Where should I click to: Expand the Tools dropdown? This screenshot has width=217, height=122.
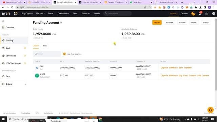(75, 14)
